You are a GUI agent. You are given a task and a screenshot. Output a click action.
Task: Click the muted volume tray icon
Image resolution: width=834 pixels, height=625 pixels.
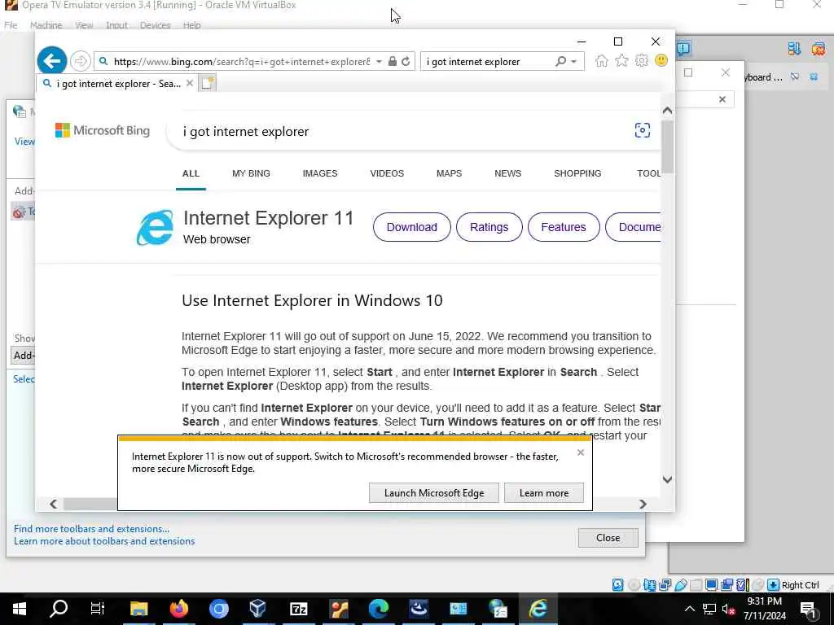click(728, 609)
